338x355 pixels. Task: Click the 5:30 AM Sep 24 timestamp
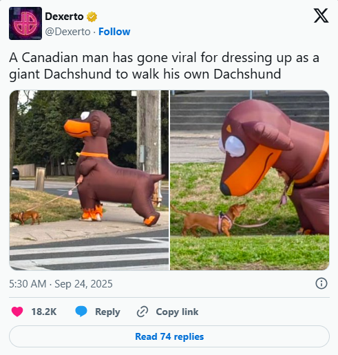point(61,284)
